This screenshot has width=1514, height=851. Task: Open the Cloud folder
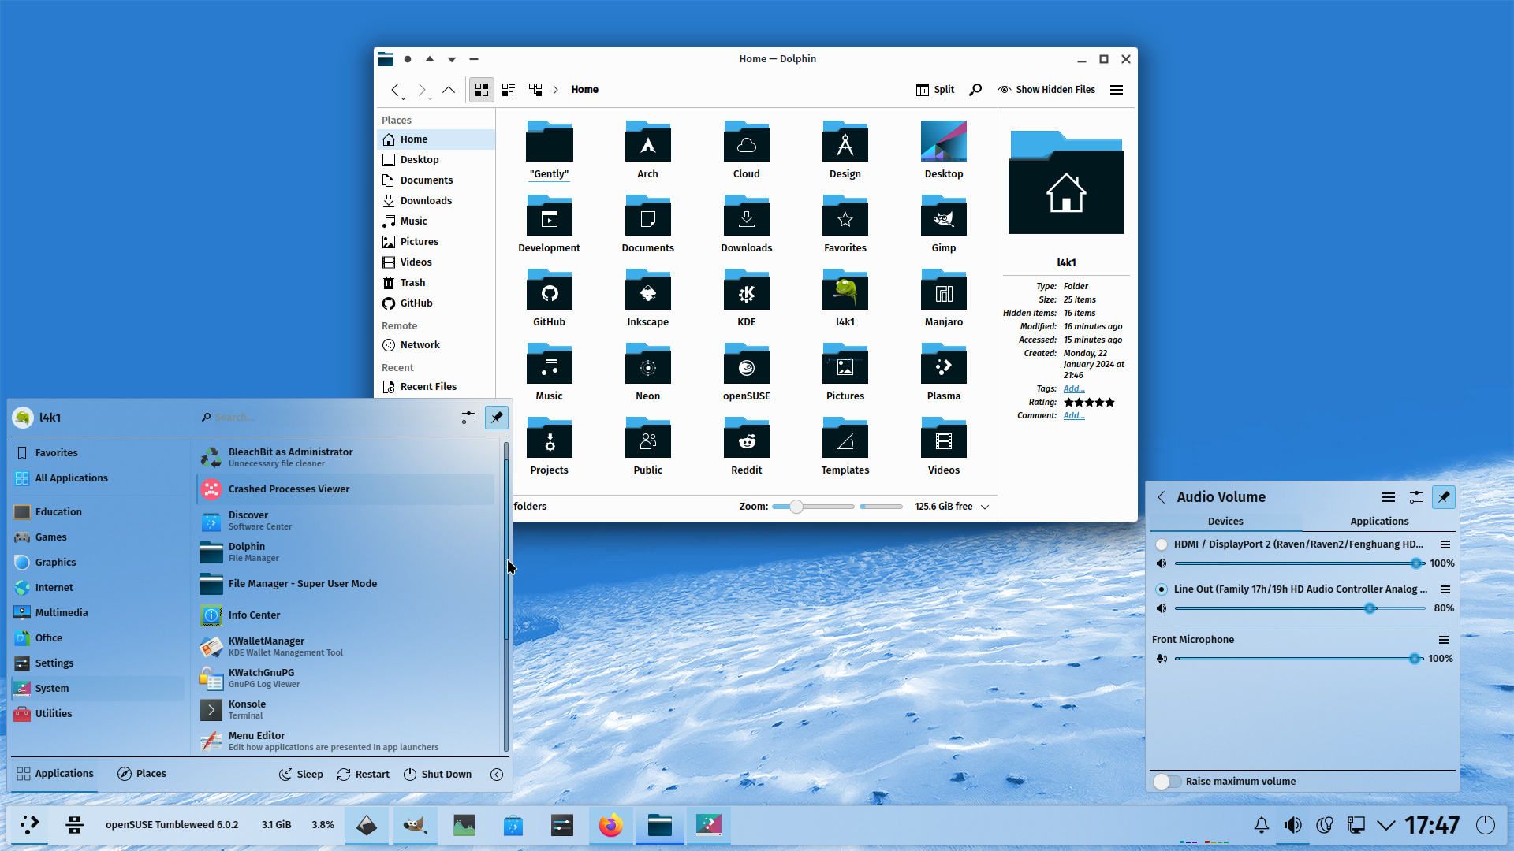746,150
